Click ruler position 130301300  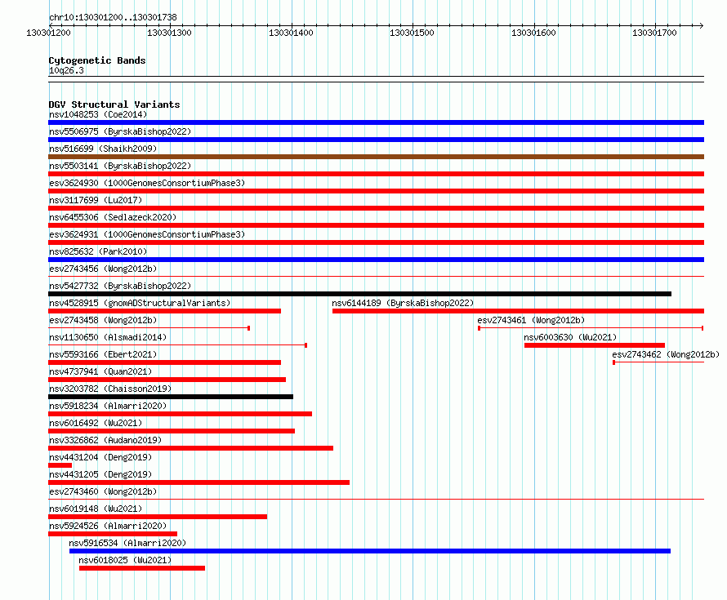point(169,33)
